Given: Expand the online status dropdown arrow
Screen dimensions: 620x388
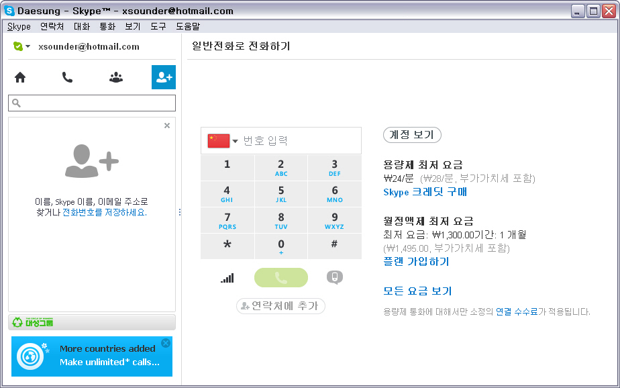Looking at the screenshot, I should 28,46.
